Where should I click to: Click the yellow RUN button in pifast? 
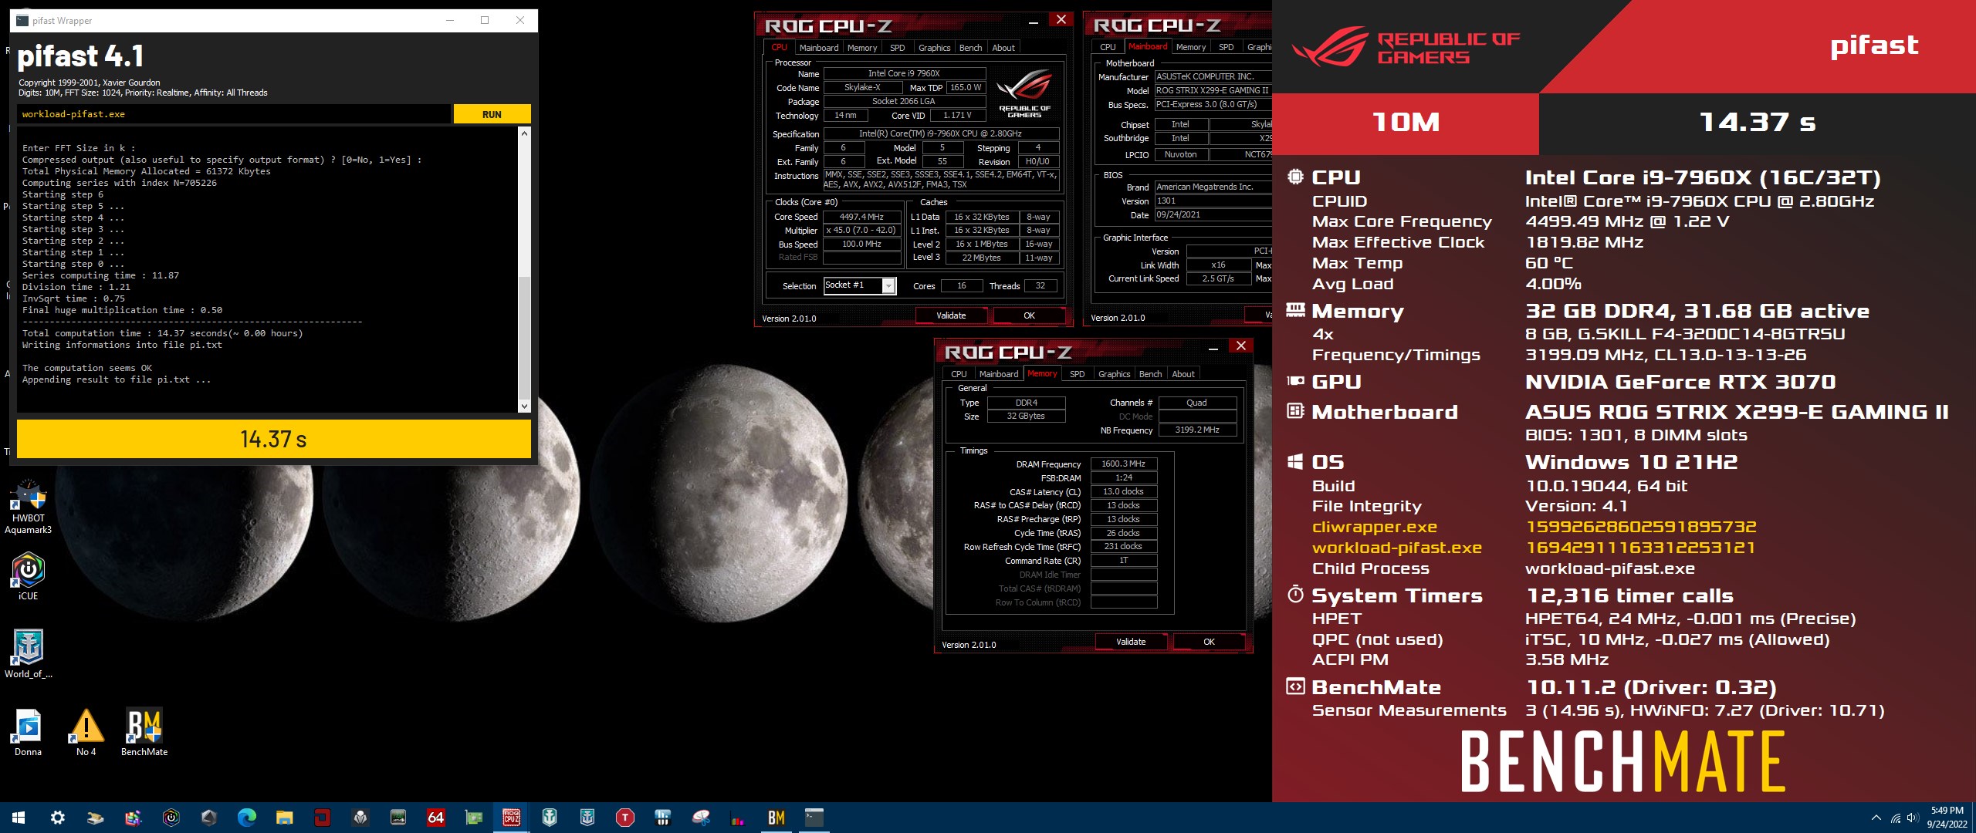[492, 114]
